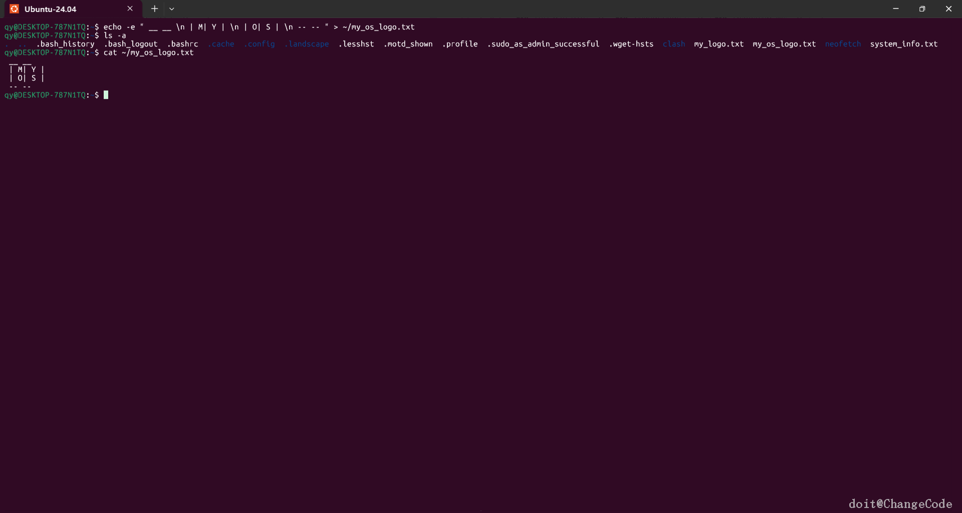Restore down the terminal window
This screenshot has height=513, width=962.
tap(922, 9)
